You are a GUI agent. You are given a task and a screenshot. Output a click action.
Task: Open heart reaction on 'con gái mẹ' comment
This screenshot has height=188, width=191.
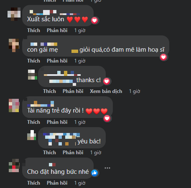click(163, 57)
